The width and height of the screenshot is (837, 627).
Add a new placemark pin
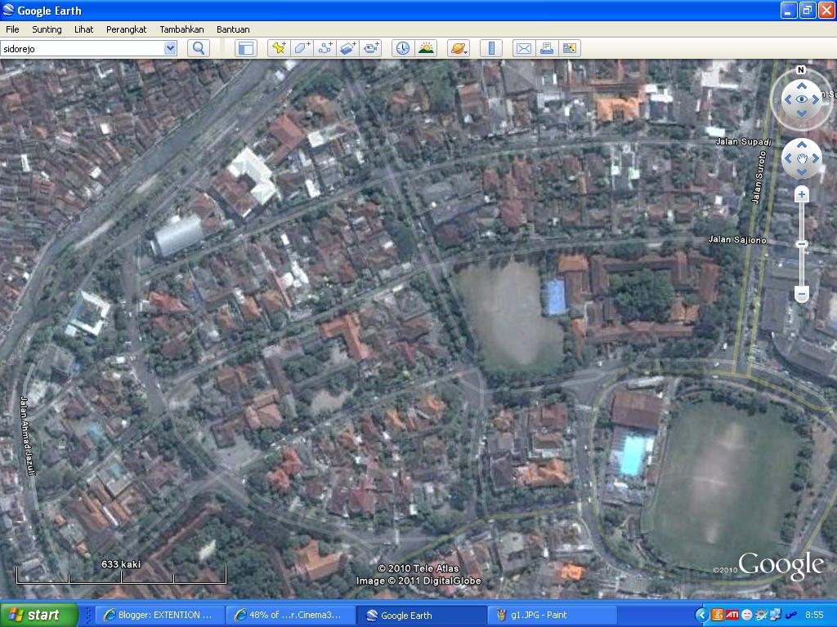[x=280, y=48]
